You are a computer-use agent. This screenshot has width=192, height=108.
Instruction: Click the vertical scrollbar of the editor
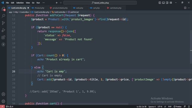(191, 46)
